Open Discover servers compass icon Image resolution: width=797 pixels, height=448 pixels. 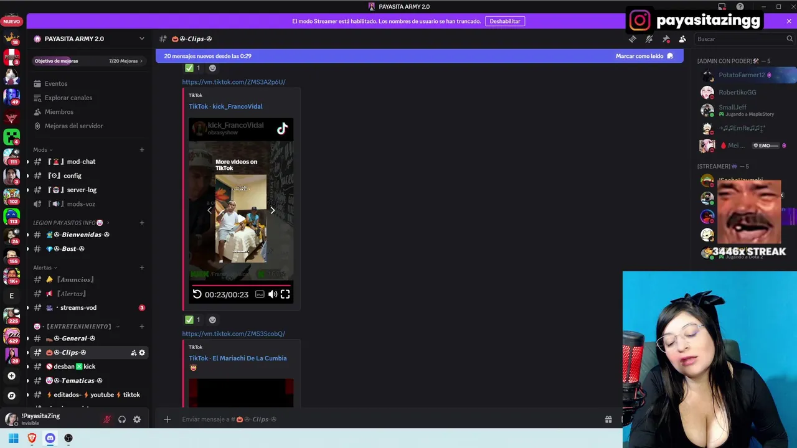pos(11,396)
